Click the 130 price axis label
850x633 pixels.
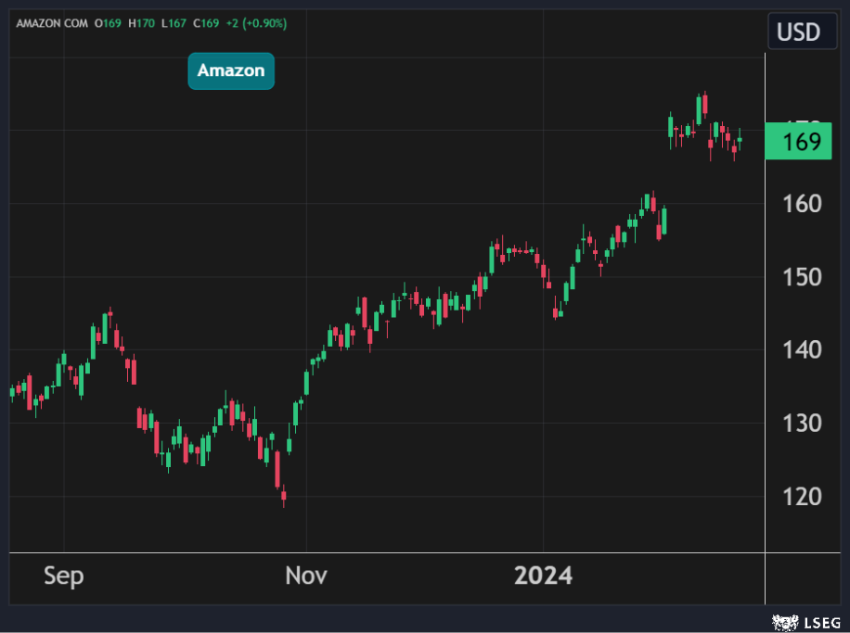[800, 423]
